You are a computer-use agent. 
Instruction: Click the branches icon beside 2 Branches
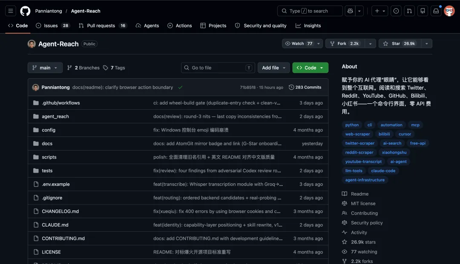tap(69, 68)
